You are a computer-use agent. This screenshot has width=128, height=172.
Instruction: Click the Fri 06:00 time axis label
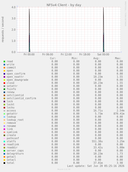coord(48,54)
